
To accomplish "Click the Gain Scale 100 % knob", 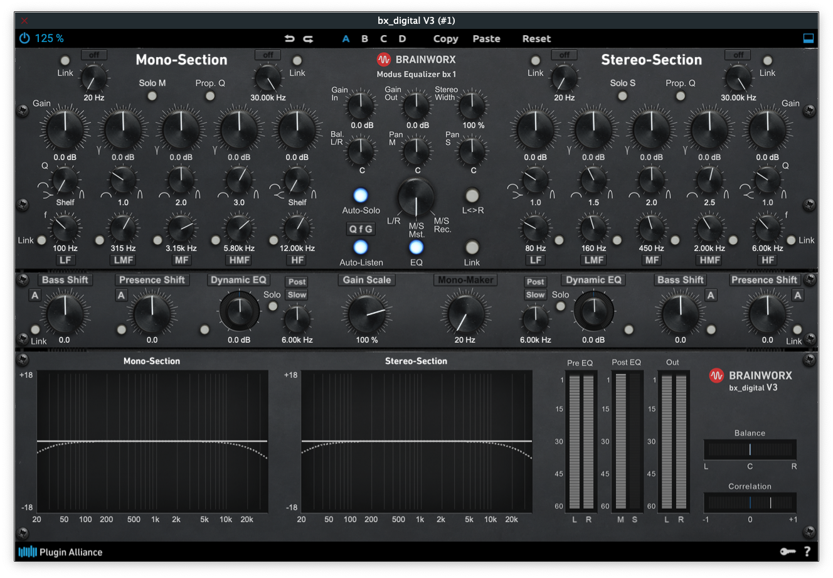I will 367,314.
